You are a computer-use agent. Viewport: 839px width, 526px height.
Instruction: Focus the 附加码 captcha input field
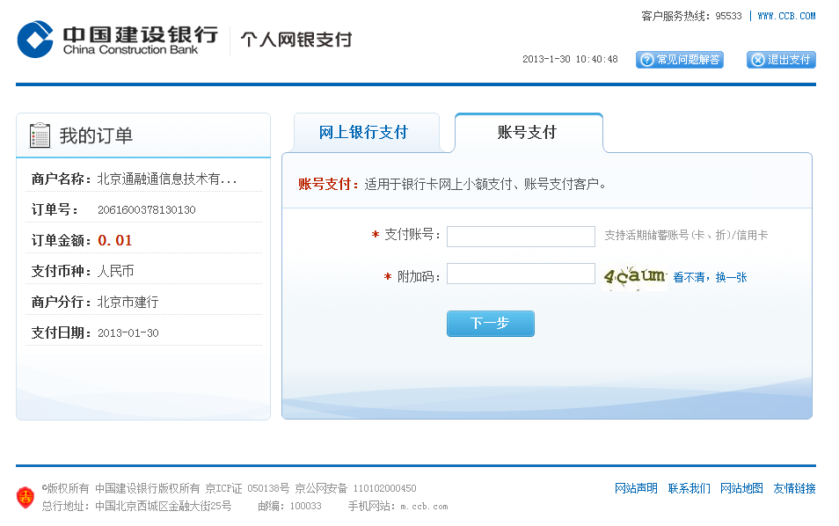coord(521,274)
